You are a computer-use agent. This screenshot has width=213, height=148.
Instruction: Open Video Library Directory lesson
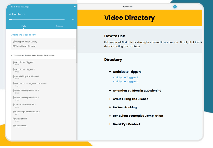pyautogui.click(x=26, y=46)
